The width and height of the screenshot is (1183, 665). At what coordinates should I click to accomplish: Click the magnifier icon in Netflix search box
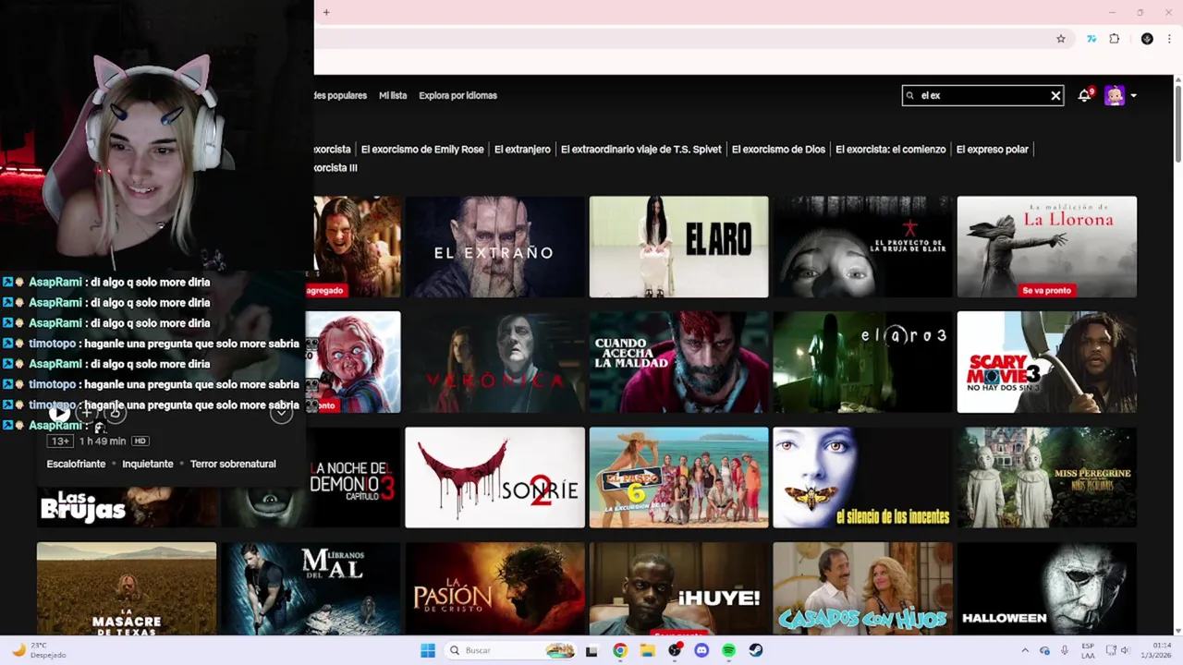click(x=910, y=95)
